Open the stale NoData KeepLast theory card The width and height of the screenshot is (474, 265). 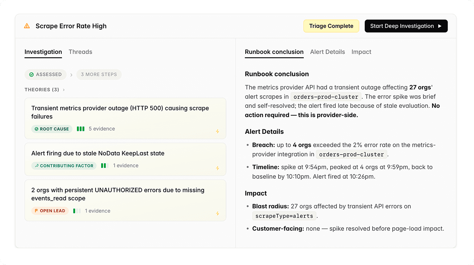tap(125, 159)
